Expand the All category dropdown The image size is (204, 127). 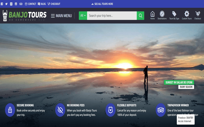tap(83, 15)
